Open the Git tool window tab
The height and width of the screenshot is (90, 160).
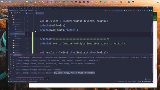[12, 79]
